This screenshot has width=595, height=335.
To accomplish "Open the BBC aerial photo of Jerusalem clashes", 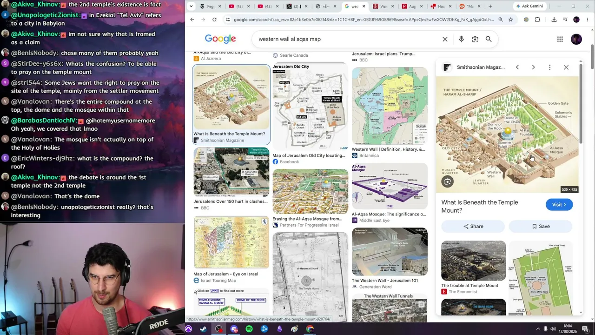I will [231, 171].
